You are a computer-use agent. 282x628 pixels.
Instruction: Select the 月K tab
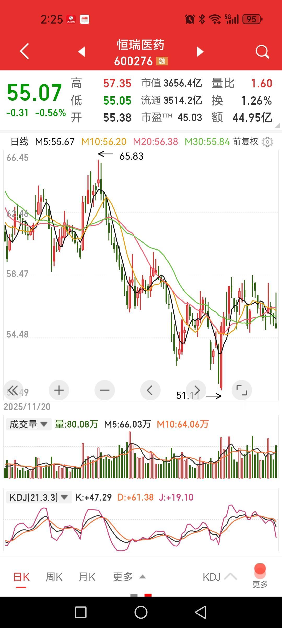point(87,577)
